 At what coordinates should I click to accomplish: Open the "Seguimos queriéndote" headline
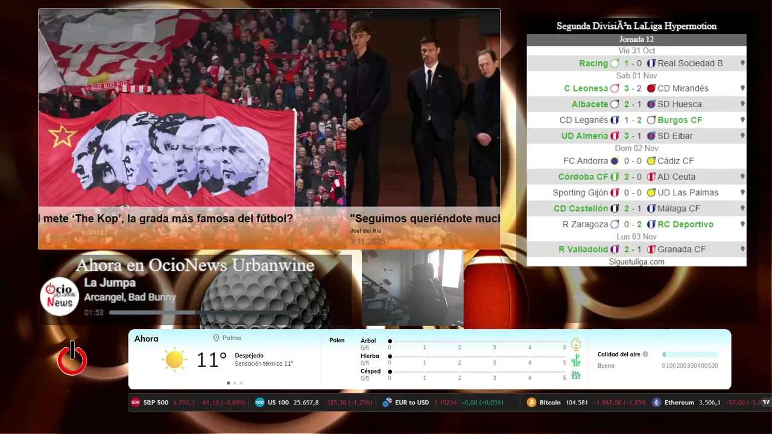click(425, 219)
